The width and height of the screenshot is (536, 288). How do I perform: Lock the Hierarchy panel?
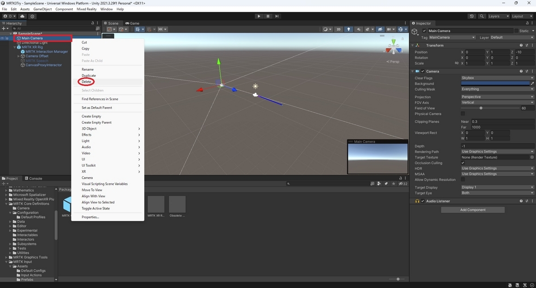pos(92,23)
